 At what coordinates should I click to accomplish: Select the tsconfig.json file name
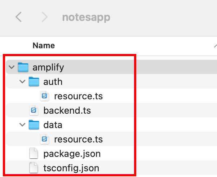(x=71, y=168)
